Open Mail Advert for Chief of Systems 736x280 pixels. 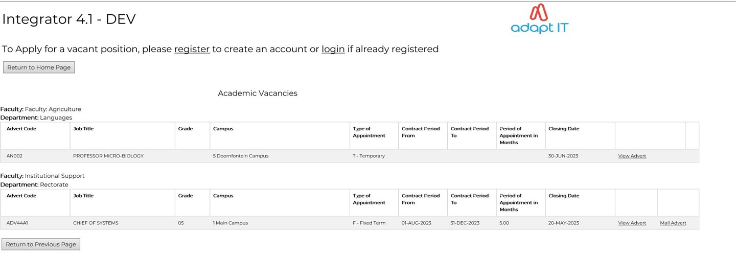click(x=673, y=223)
